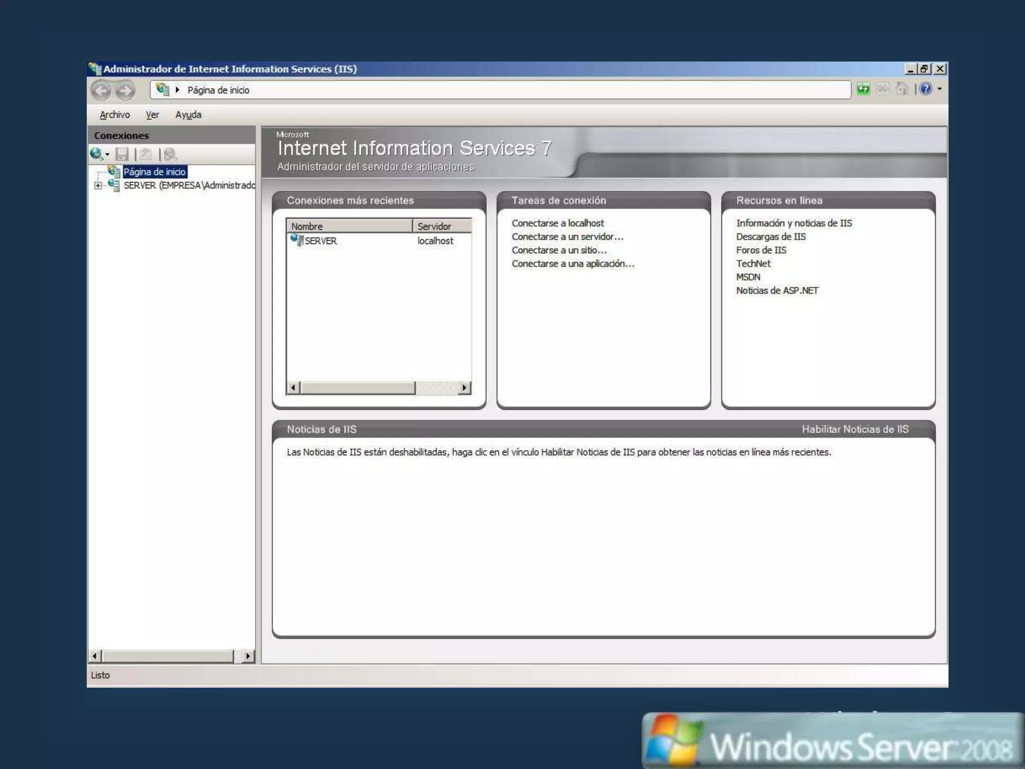
Task: Open the Ver menu
Action: pos(152,115)
